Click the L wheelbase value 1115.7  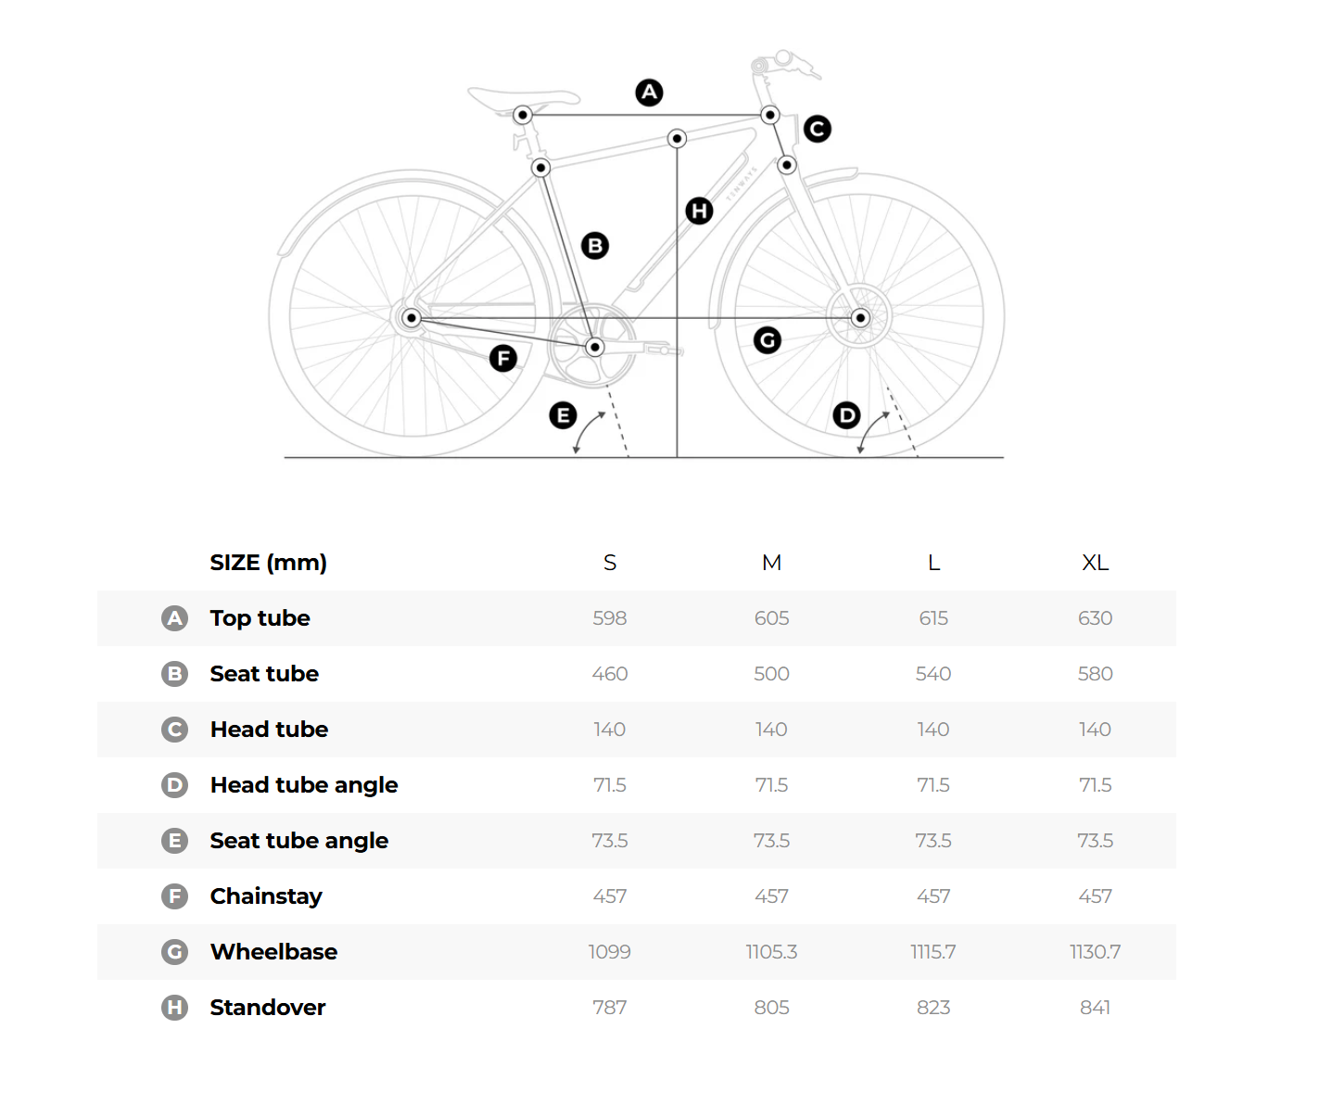click(932, 952)
